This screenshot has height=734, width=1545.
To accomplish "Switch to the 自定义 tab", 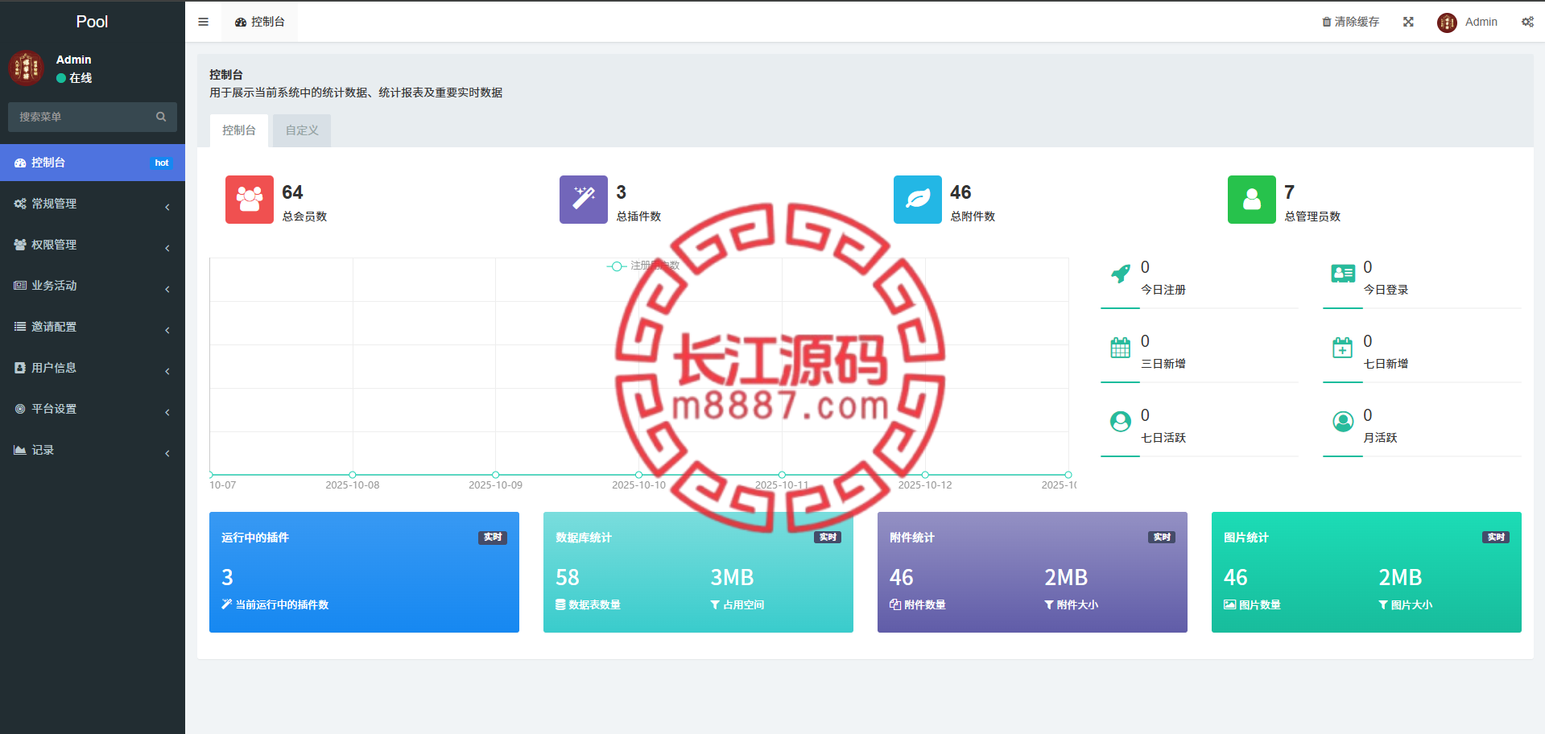I will (302, 130).
